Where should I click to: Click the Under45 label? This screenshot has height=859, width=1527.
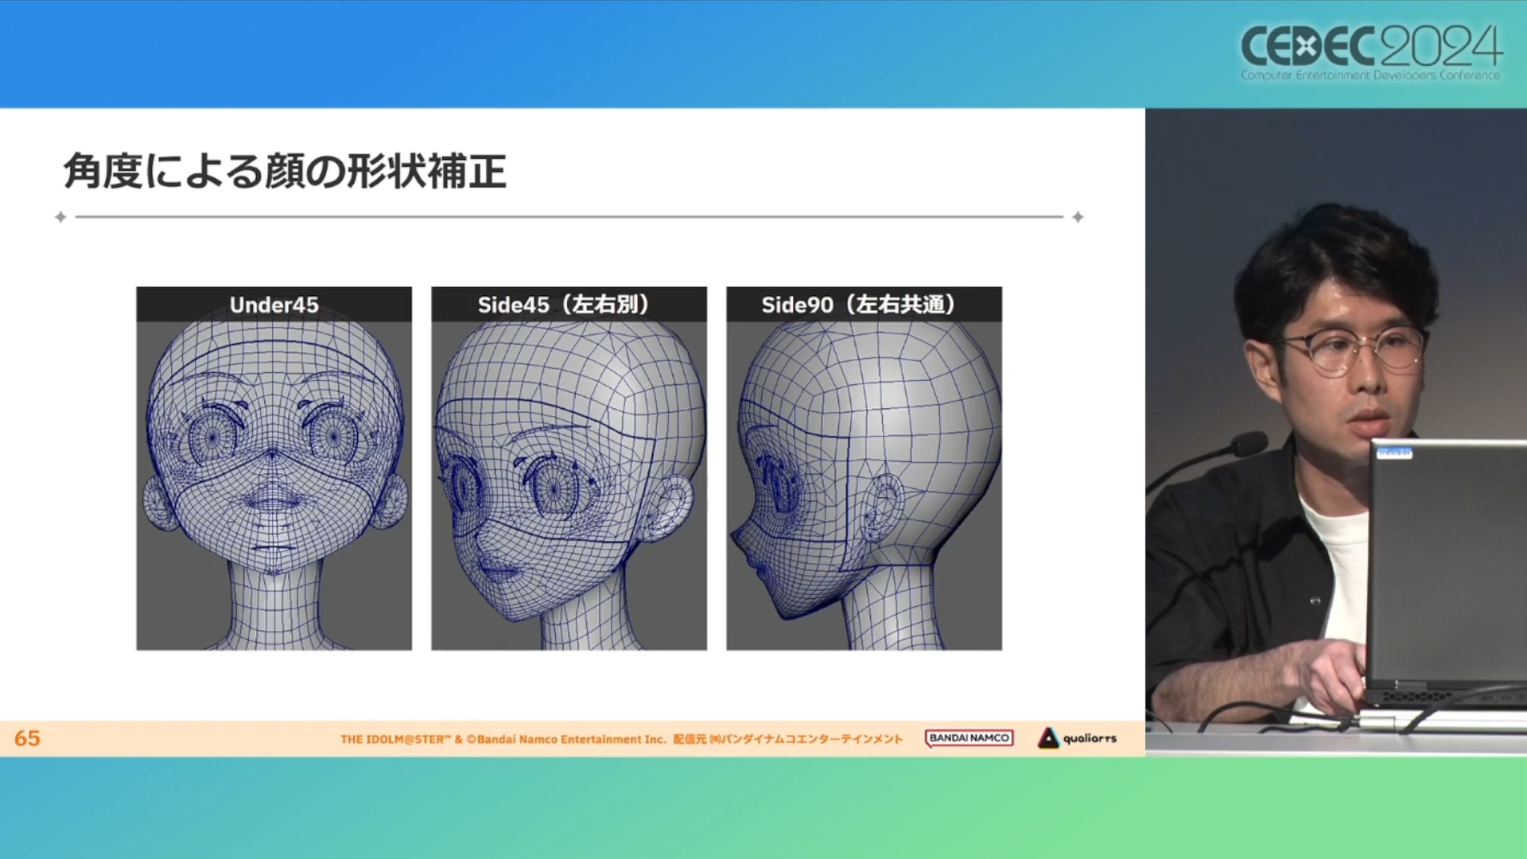274,305
